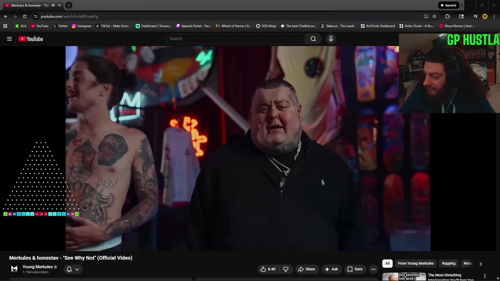This screenshot has height=281, width=500.
Task: Click the address bar URL
Action: (69, 16)
